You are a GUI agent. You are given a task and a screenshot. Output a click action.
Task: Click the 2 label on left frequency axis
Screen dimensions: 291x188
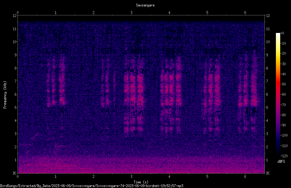click(16, 147)
